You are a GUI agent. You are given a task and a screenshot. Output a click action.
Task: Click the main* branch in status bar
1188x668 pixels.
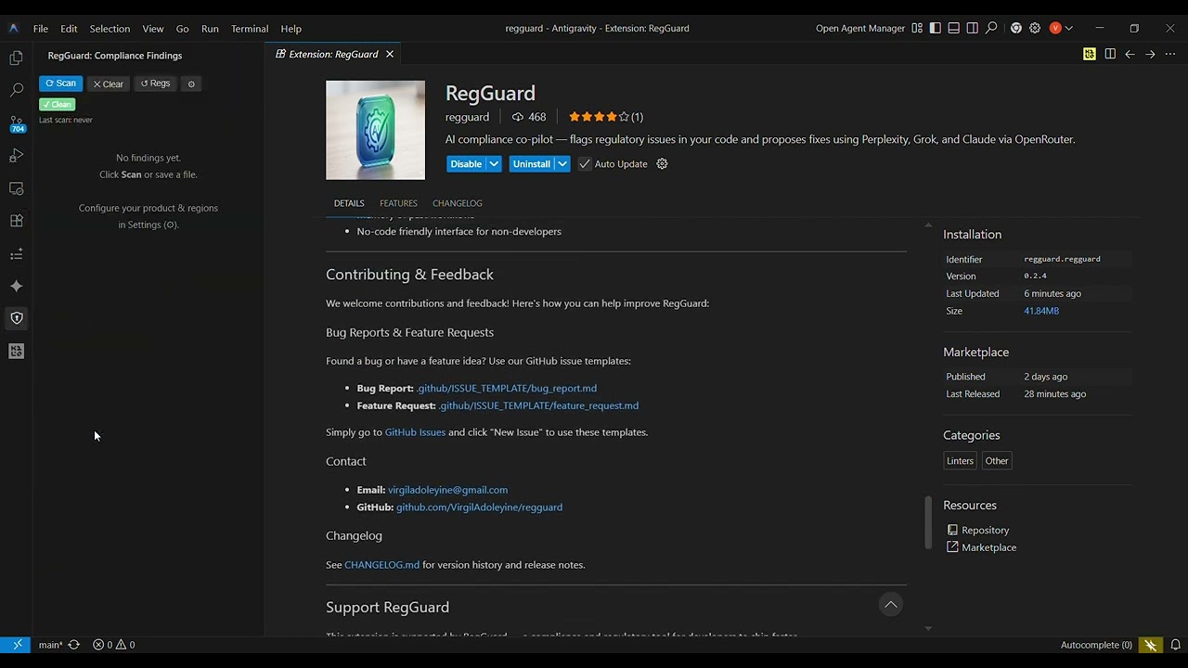coord(51,645)
